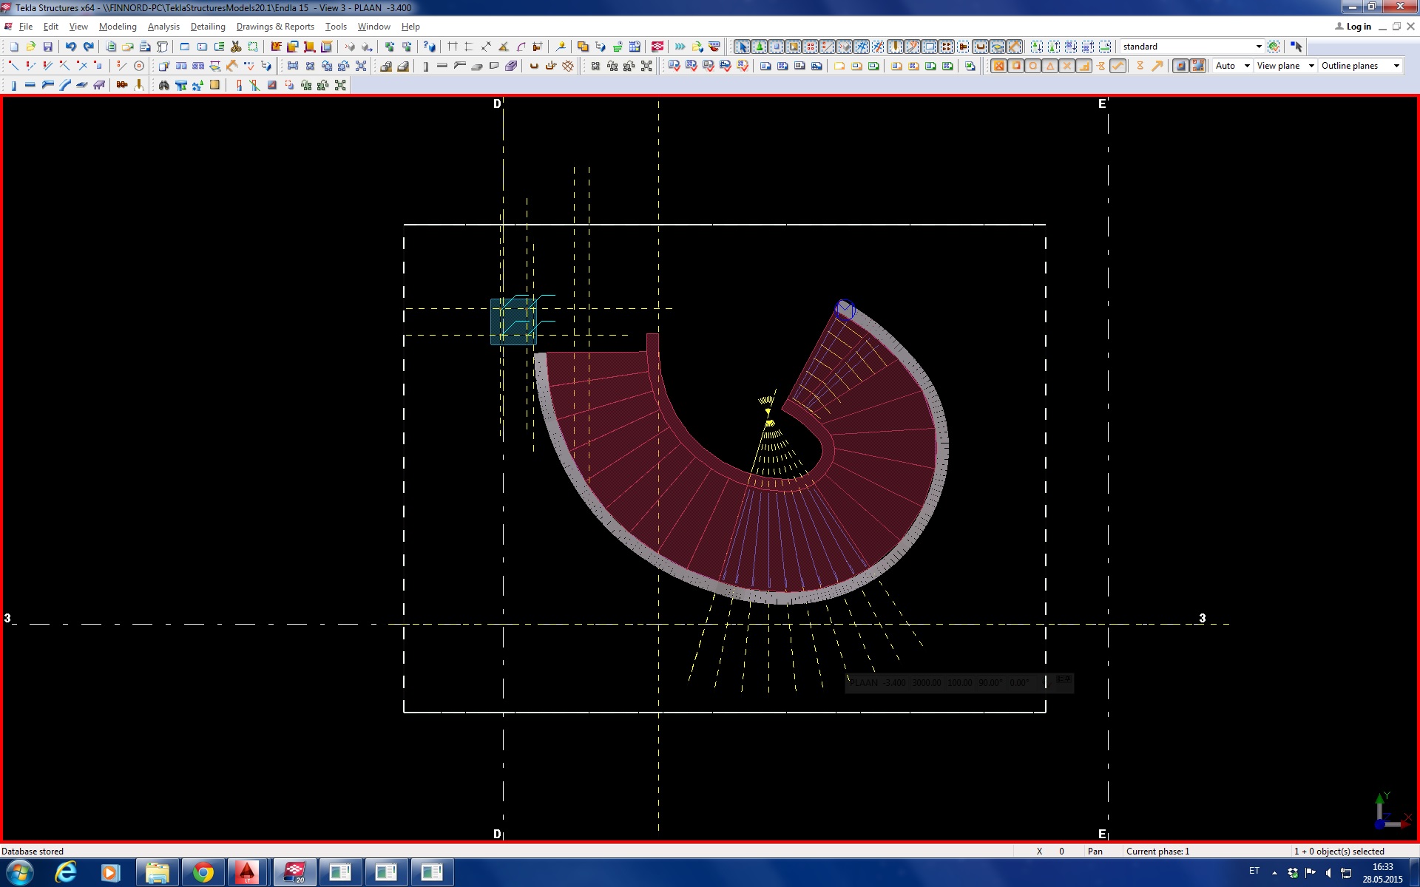Click the teal selected object in view
The width and height of the screenshot is (1420, 887).
point(513,322)
